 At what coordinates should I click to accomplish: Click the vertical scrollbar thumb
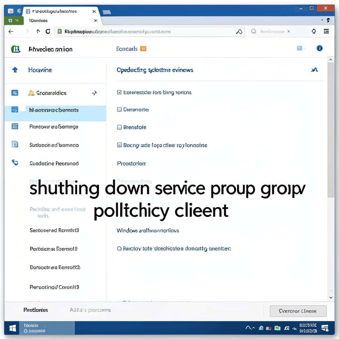click(x=331, y=130)
